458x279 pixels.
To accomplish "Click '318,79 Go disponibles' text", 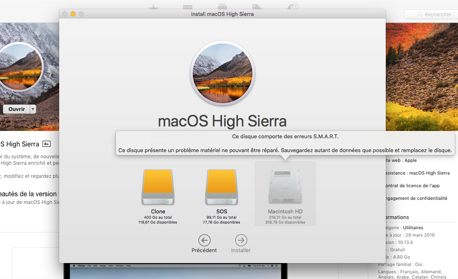I will pos(285,222).
